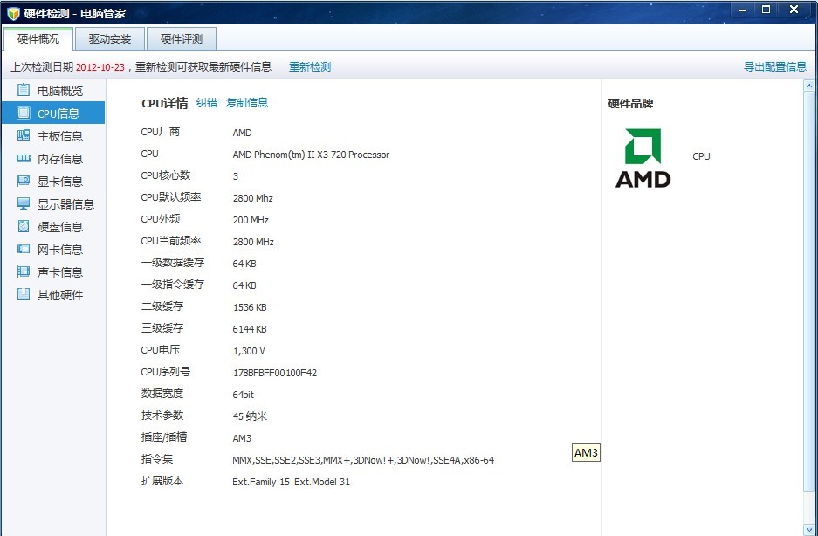Viewport: 818px width, 536px height.
Task: Switch to the 驱动安装 tab
Action: [x=109, y=38]
